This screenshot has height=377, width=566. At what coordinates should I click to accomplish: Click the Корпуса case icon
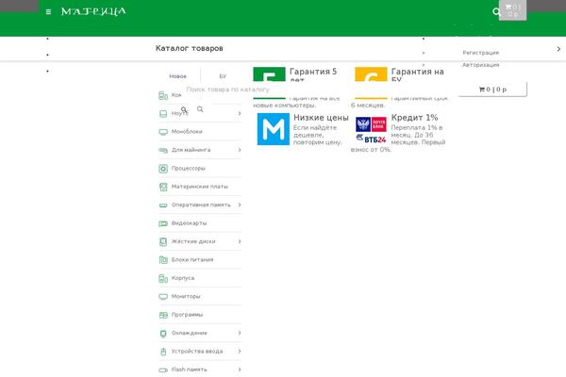point(163,278)
